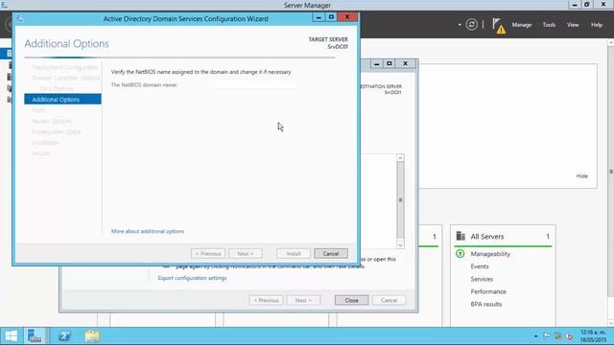Click Previous in the background wizard
614x345 pixels.
pos(266,300)
